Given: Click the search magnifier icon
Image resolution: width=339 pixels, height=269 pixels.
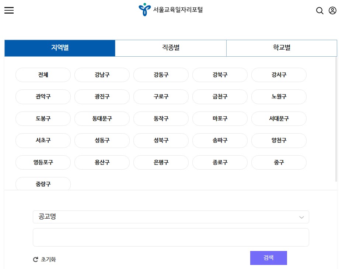Looking at the screenshot, I should (319, 11).
